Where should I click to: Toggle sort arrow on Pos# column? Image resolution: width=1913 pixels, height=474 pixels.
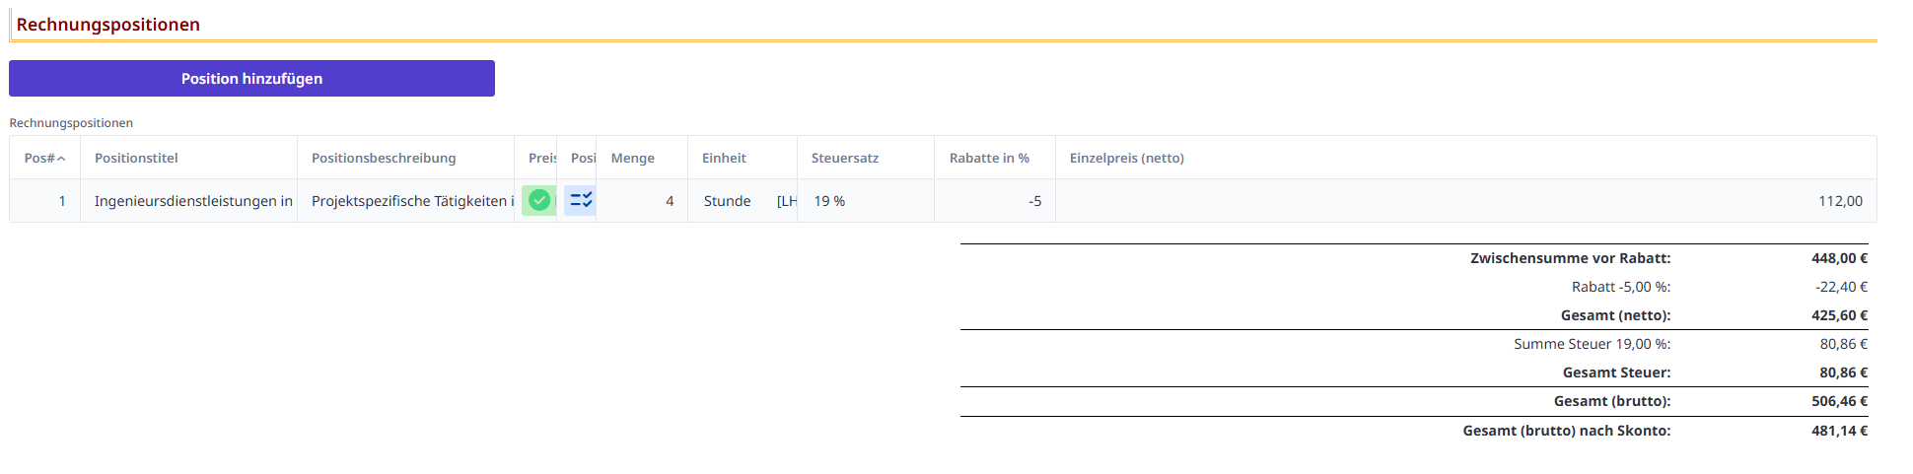[x=61, y=159]
